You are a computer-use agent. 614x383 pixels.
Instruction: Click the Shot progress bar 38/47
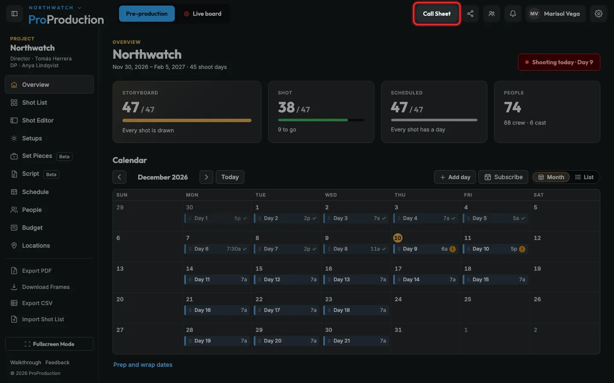321,120
